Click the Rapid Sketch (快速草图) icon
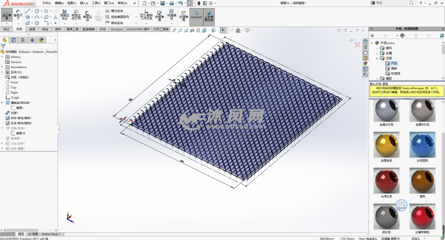445x240 pixels. 183,16
